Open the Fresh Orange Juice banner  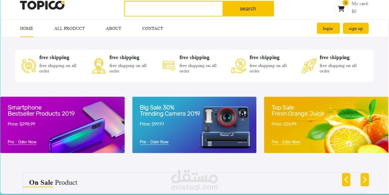click(326, 125)
